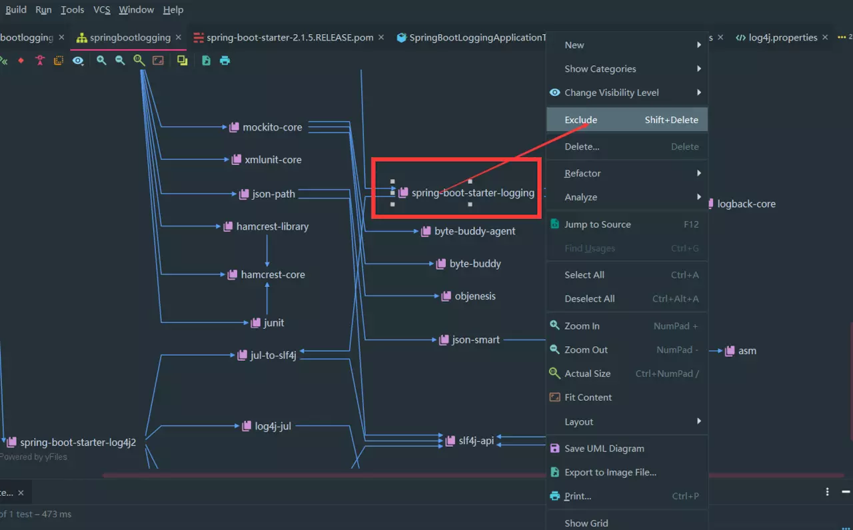
Task: Choose Delete... from the context menu
Action: tap(626, 146)
